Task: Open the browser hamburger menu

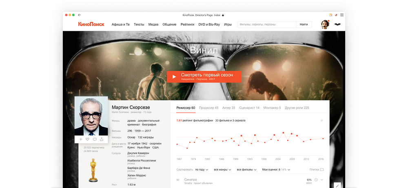Action: (x=341, y=15)
